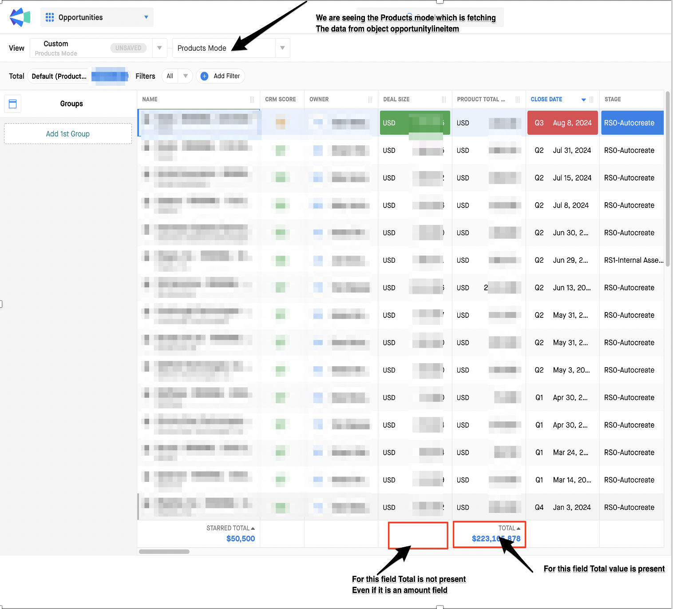Open the Filters All dropdown
Viewport: 673px width, 609px height.
click(177, 76)
